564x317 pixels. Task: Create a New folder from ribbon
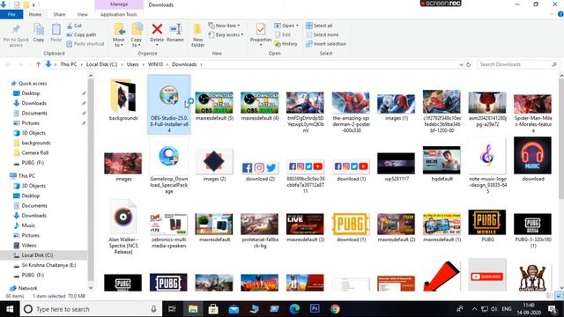click(x=197, y=35)
